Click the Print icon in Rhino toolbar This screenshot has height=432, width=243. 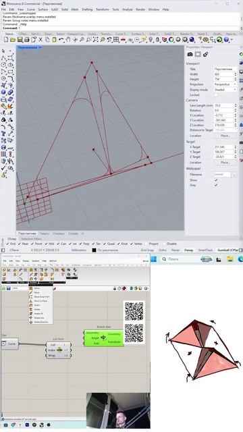27,40
